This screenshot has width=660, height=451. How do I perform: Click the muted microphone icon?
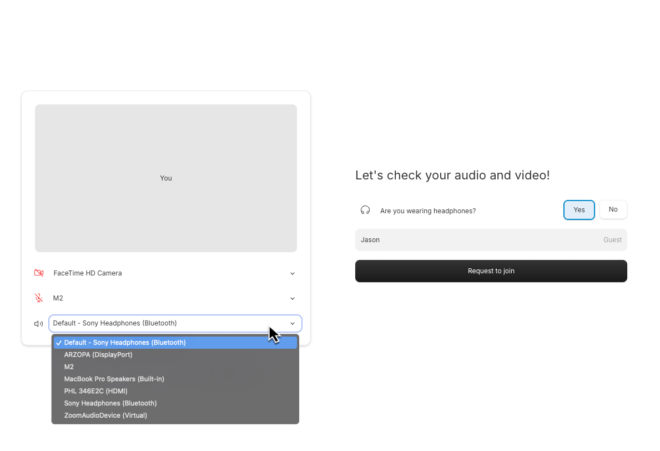tap(38, 298)
